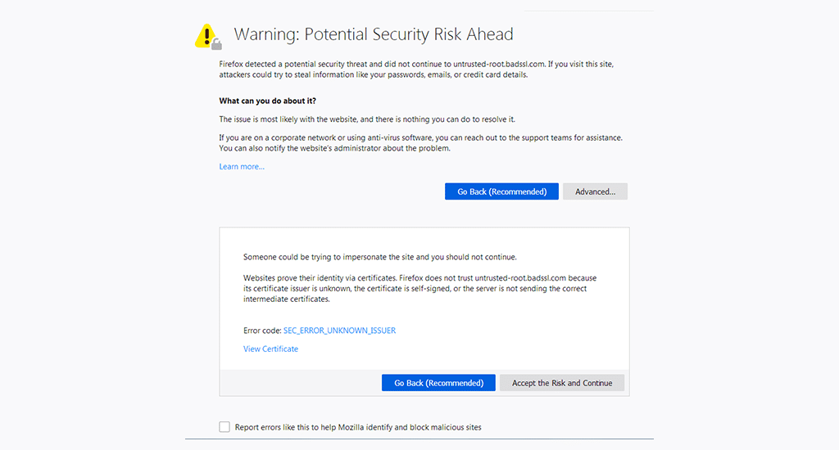Click the 'Someone could be trying to impersonate' sentence
The image size is (839, 450).
click(x=379, y=257)
